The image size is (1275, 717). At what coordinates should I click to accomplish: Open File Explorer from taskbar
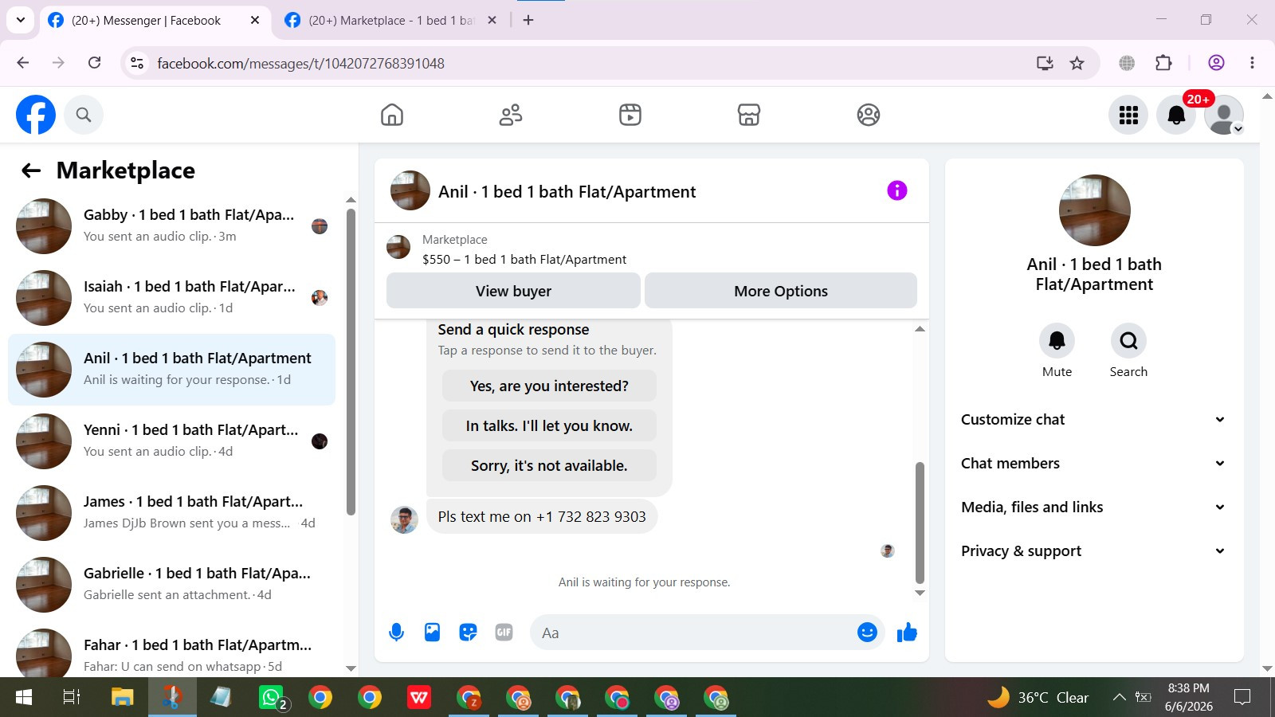[122, 698]
